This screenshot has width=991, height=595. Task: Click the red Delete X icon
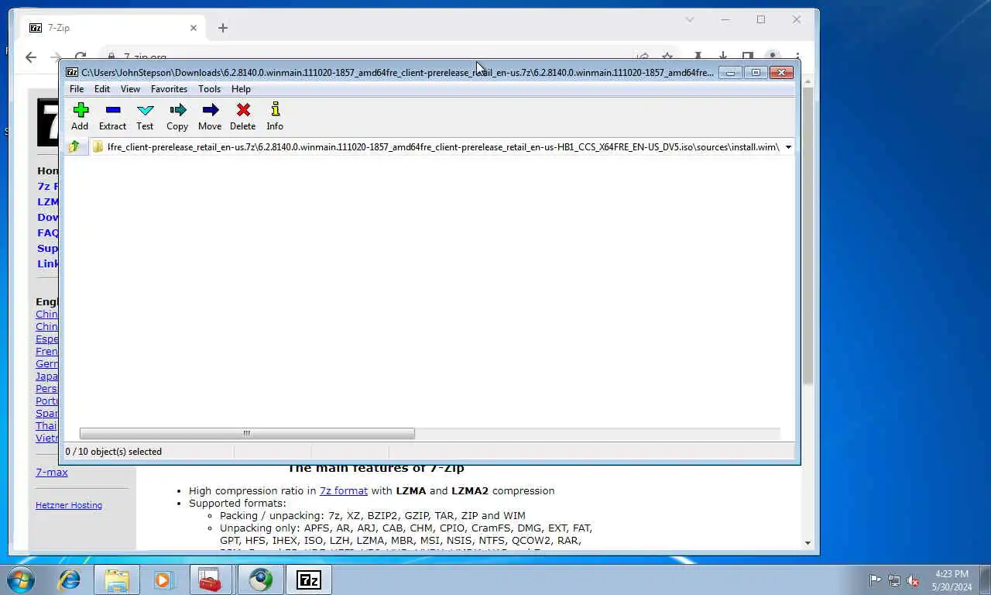(x=243, y=110)
